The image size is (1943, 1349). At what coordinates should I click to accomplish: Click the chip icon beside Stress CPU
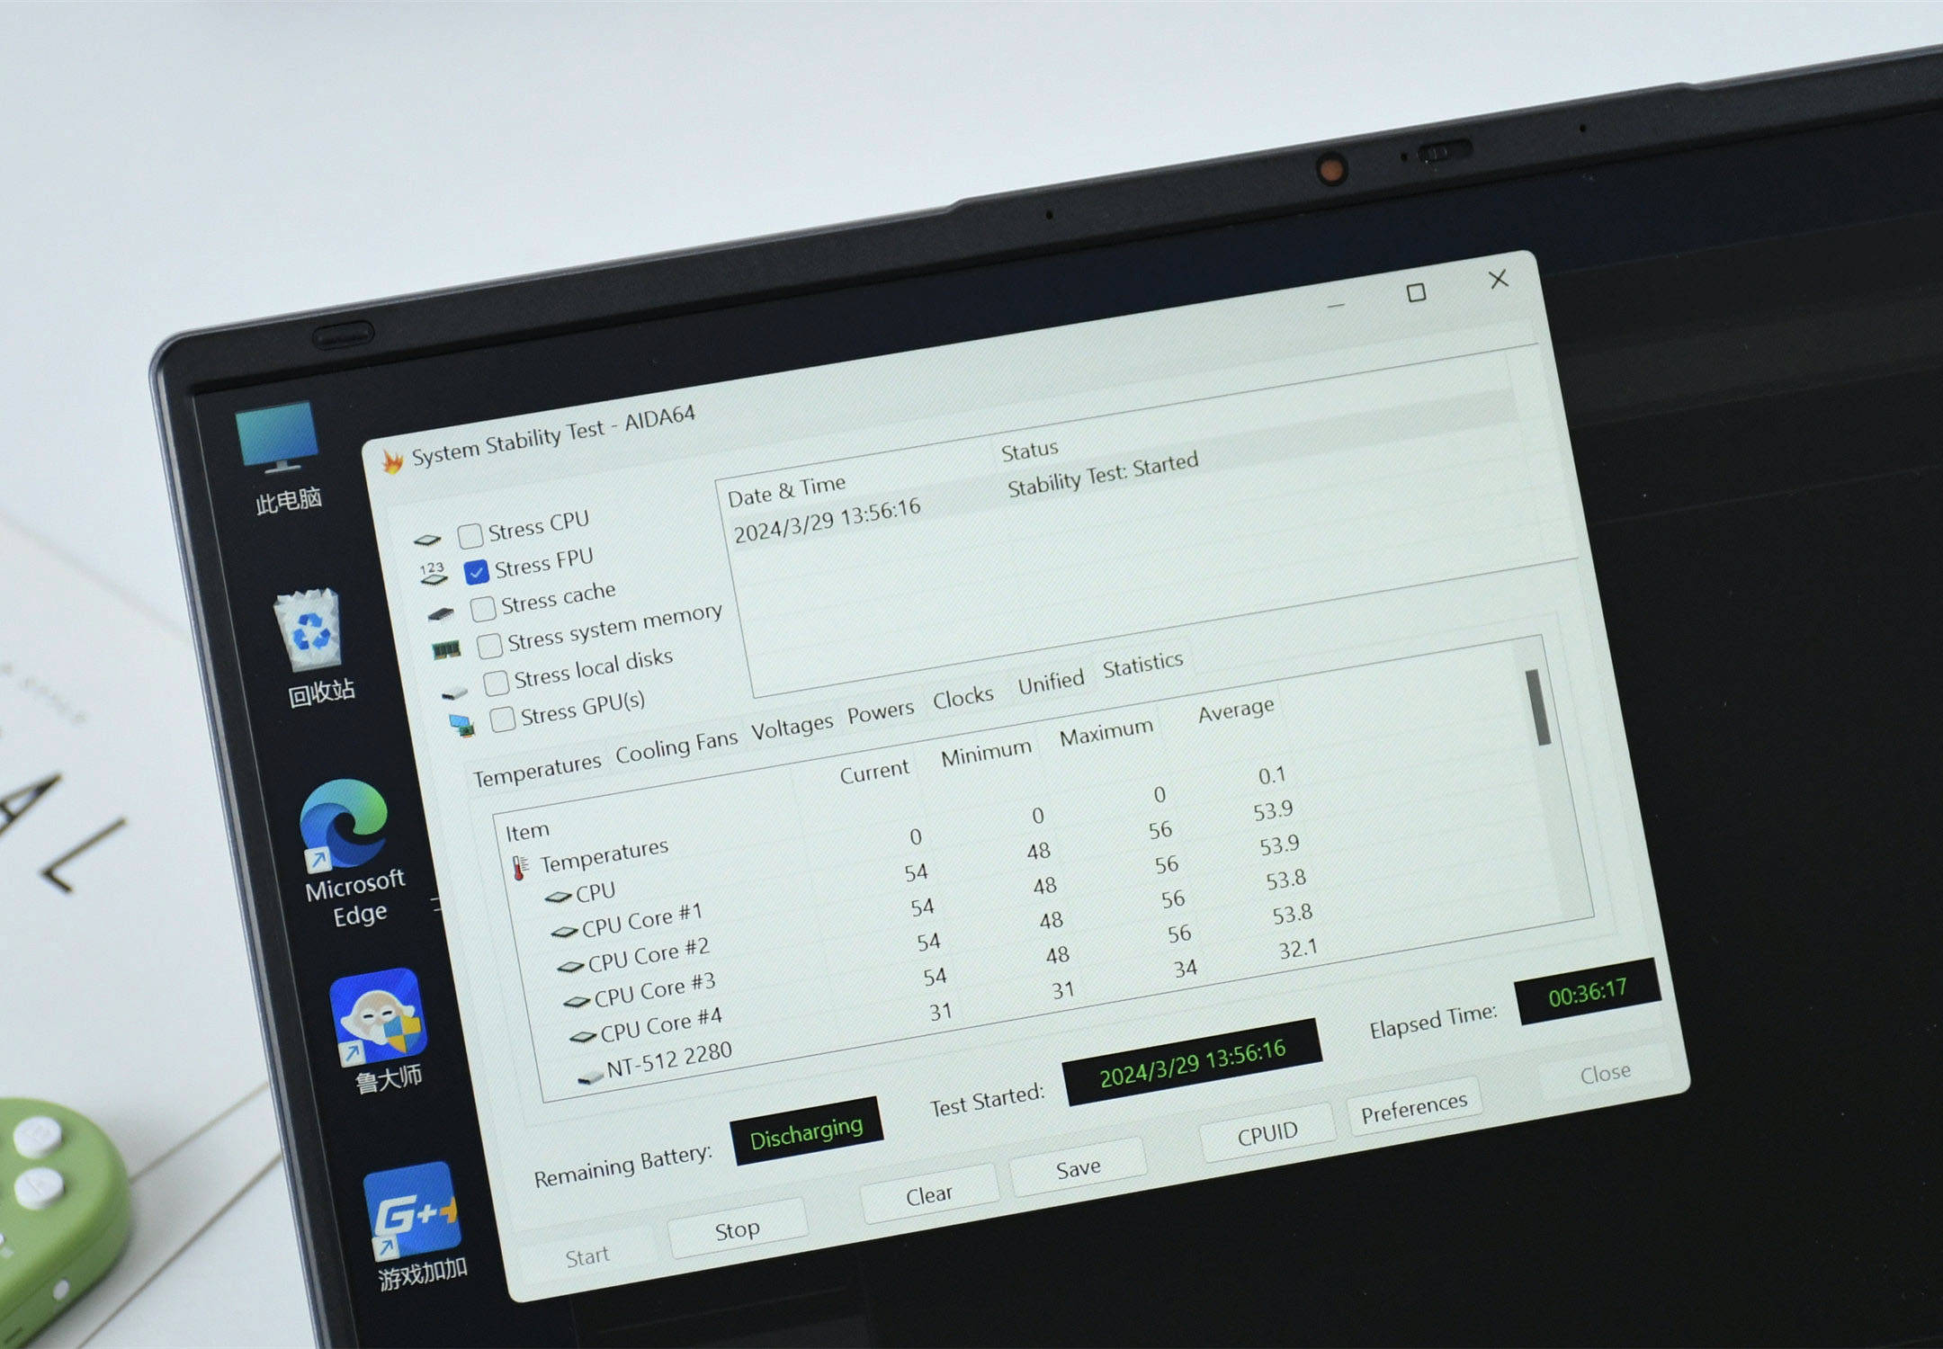point(426,540)
